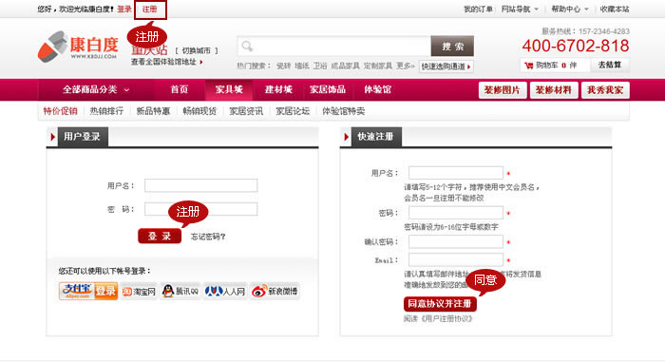Select 特价促销 in the sub-navigation

pyautogui.click(x=60, y=111)
